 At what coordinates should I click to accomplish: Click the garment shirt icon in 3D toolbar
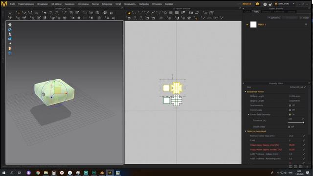pyautogui.click(x=105, y=13)
